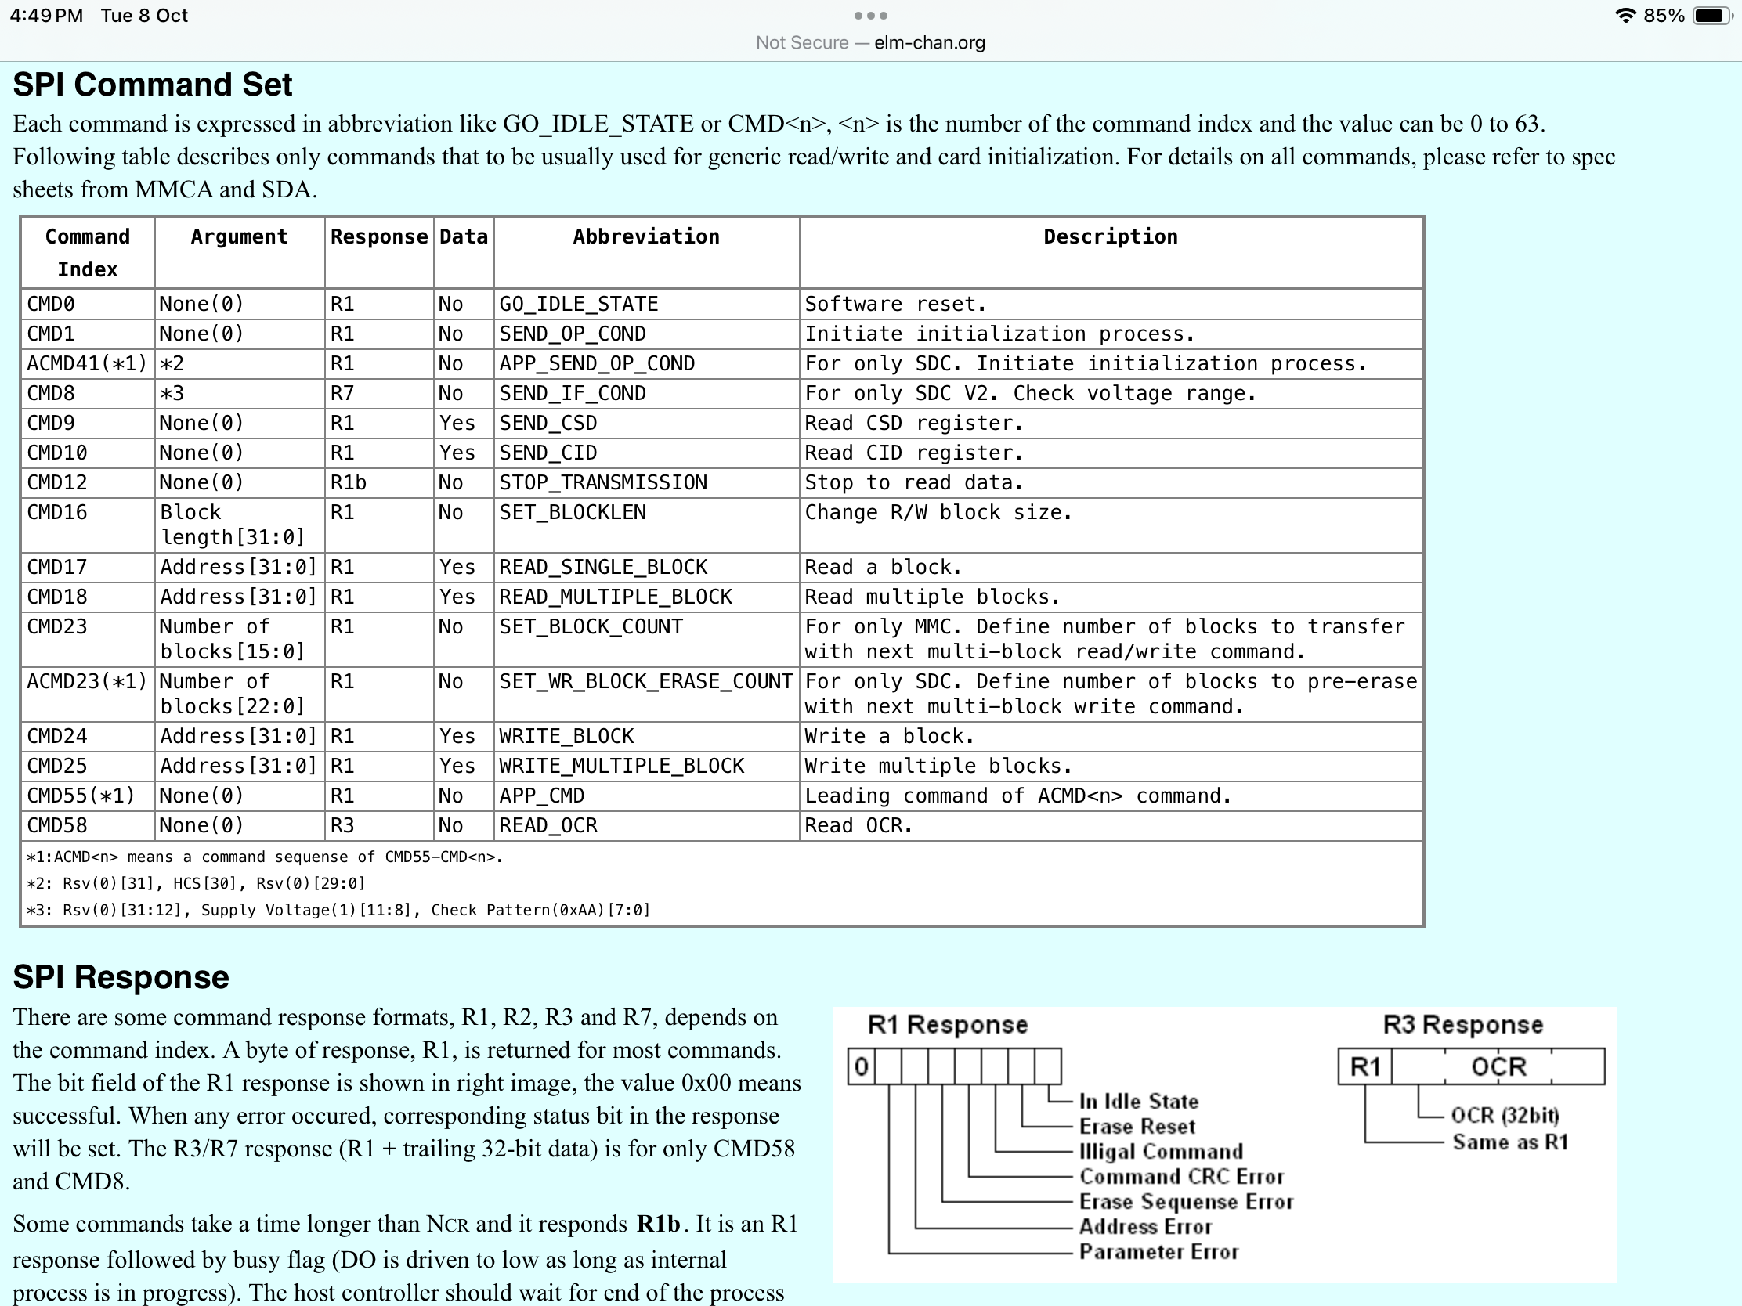
Task: Select the READ_SINGLE_BLOCK abbreviation
Action: point(646,568)
